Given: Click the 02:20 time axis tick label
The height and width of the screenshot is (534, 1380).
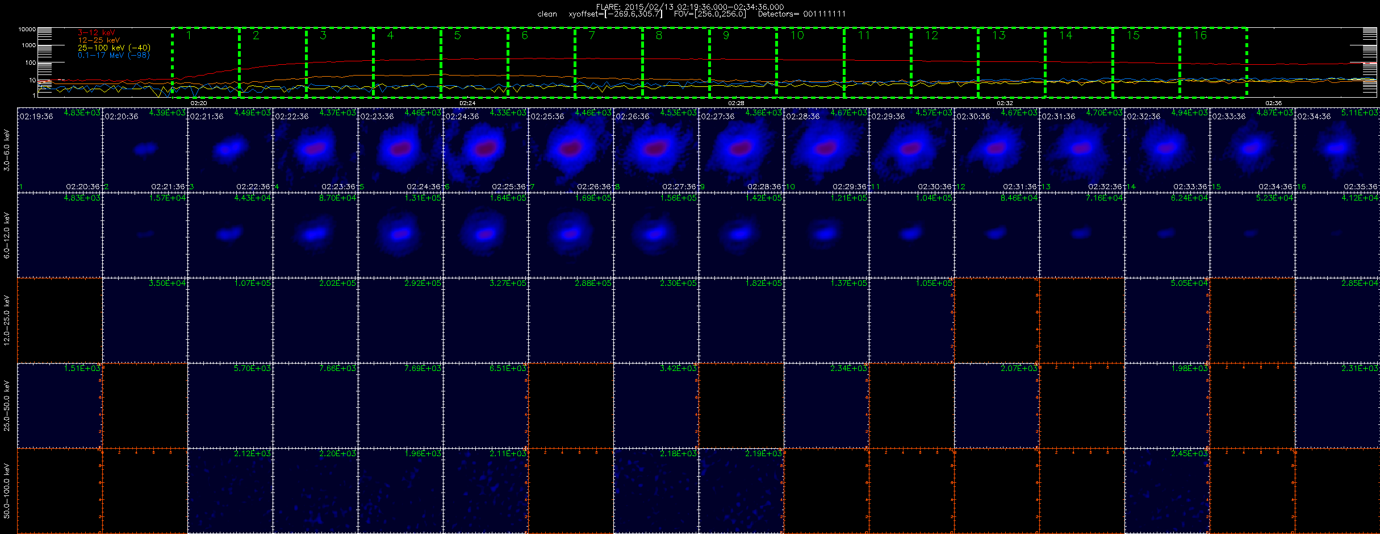Looking at the screenshot, I should [x=199, y=103].
